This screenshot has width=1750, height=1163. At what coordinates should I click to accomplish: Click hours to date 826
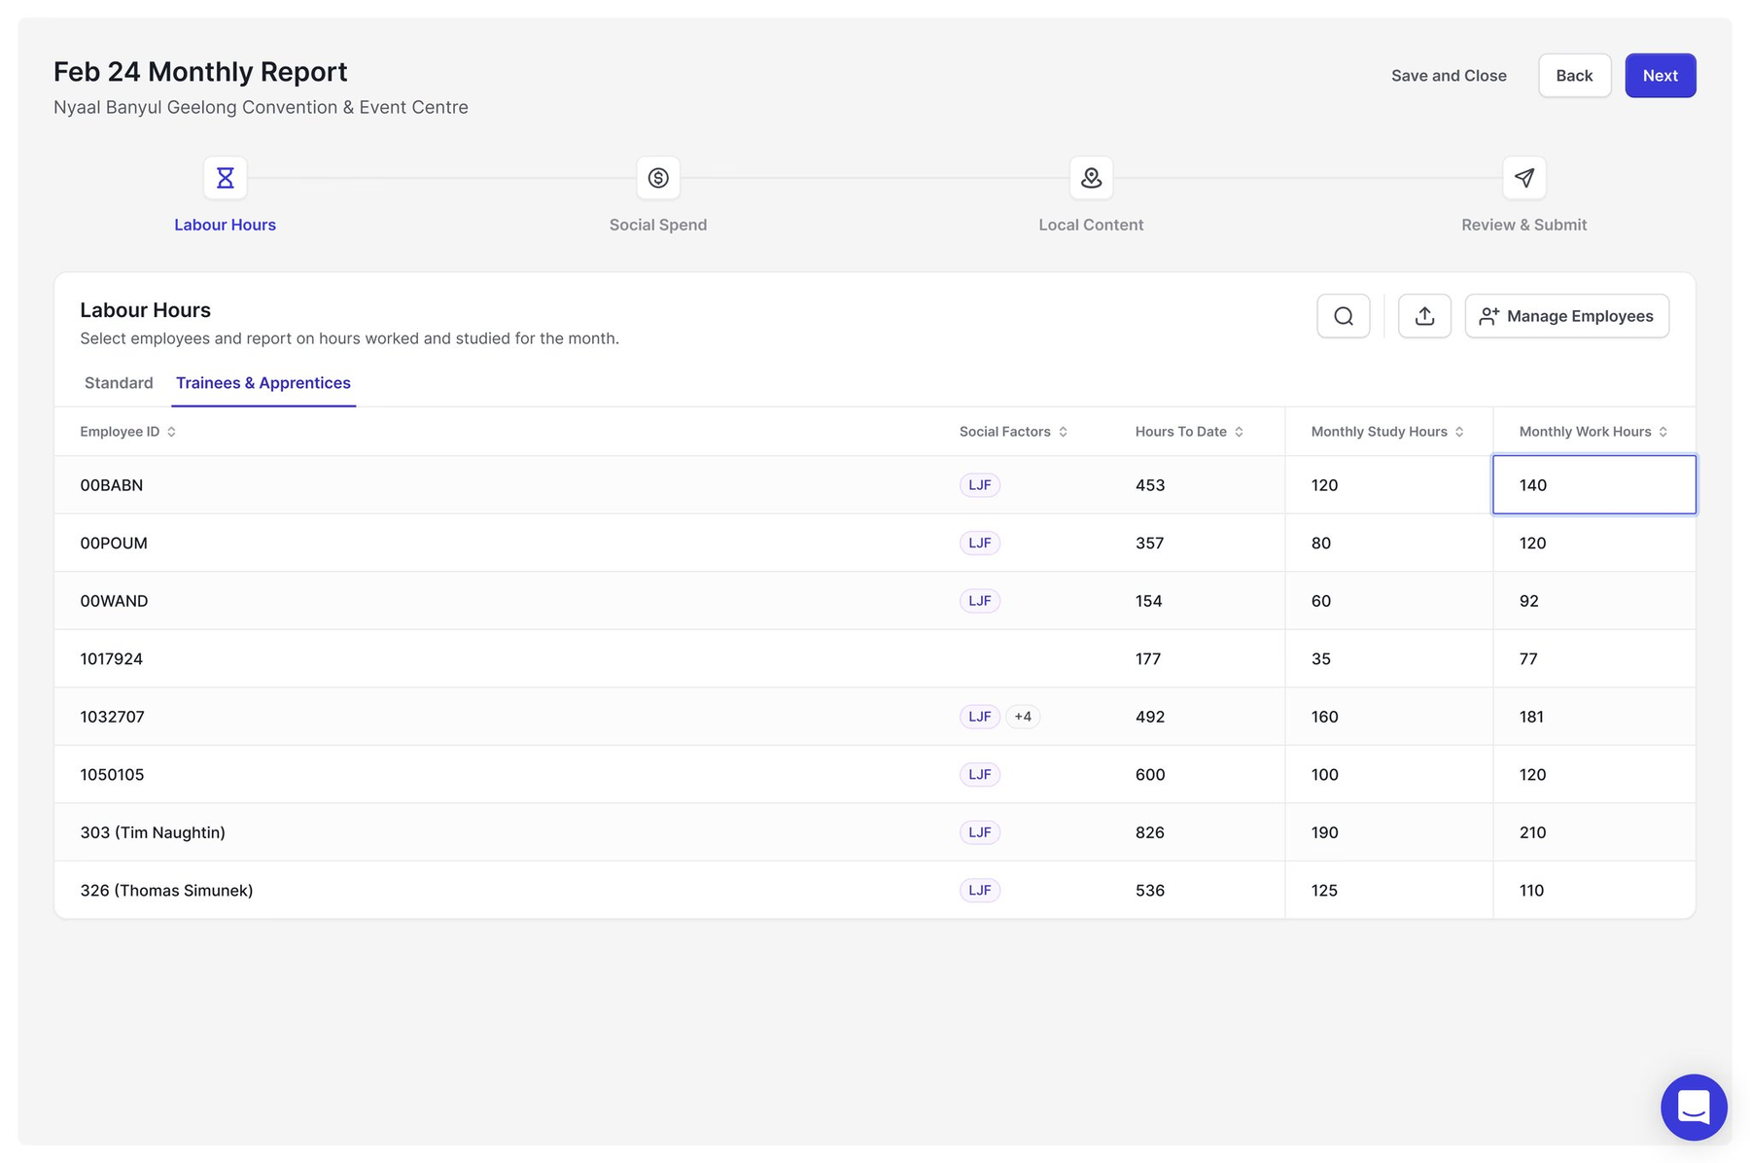point(1150,832)
